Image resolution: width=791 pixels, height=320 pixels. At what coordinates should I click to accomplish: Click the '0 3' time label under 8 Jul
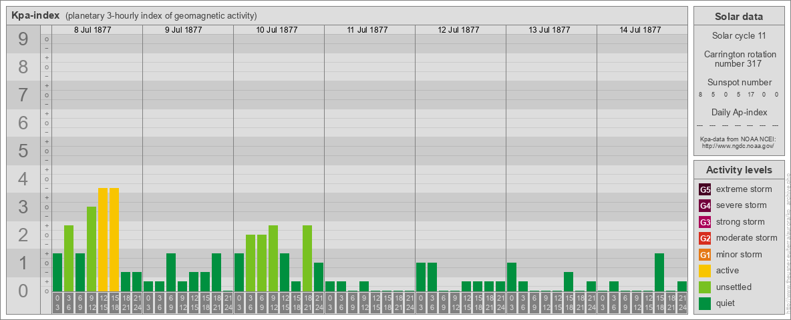(57, 303)
